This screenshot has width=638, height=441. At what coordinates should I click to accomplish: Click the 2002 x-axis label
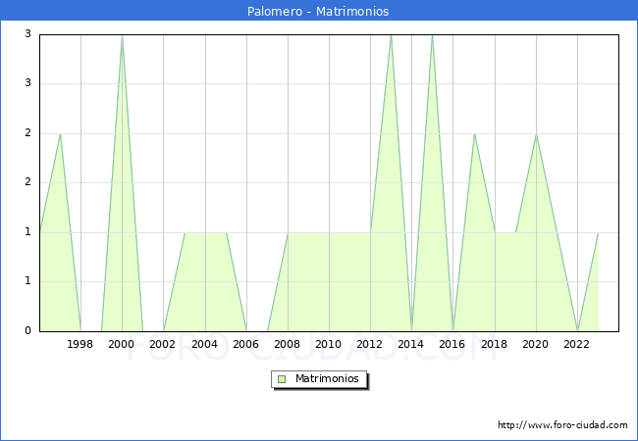(162, 344)
